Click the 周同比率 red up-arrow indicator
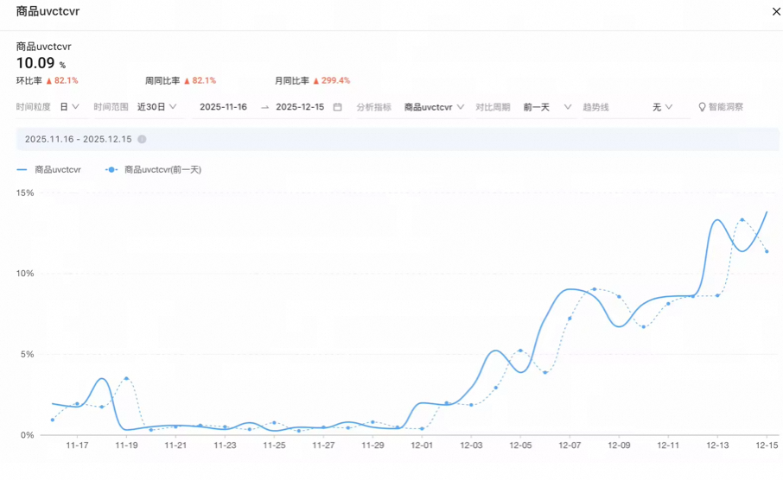The width and height of the screenshot is (783, 480). tap(187, 80)
